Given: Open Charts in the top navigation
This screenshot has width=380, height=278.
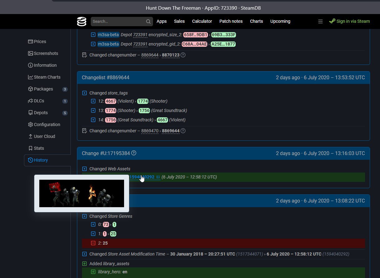Looking at the screenshot, I should (257, 21).
